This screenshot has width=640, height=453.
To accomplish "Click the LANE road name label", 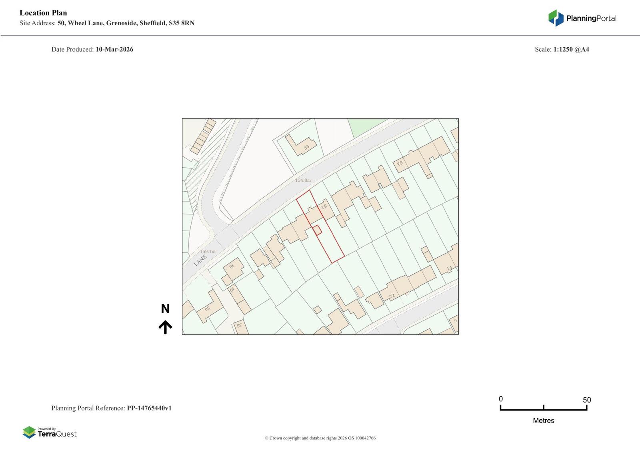I will click(x=200, y=261).
